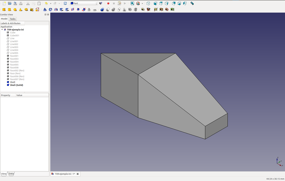Click the Extrude tool icon

pos(45,9)
